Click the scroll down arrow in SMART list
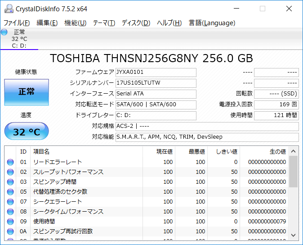Image resolution: width=303 pixels, height=245 pixels. click(x=294, y=236)
